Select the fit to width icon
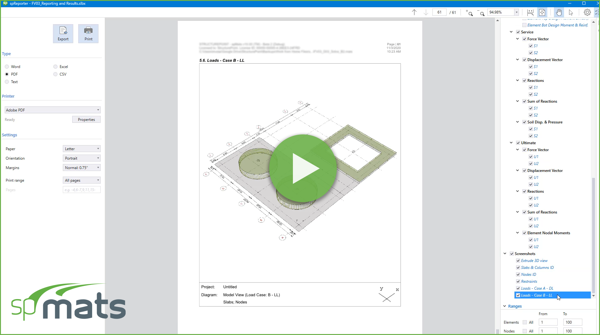Image resolution: width=600 pixels, height=335 pixels. point(530,12)
